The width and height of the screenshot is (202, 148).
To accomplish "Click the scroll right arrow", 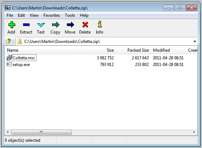I will pos(194,132).
